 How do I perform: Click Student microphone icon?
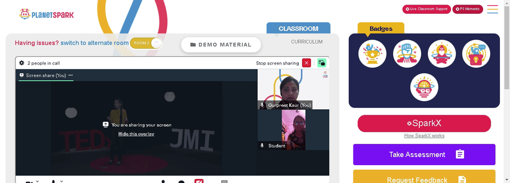262,146
